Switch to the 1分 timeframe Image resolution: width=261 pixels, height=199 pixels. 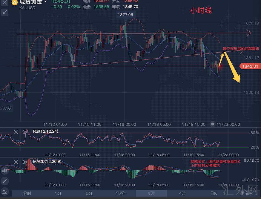click(58, 193)
